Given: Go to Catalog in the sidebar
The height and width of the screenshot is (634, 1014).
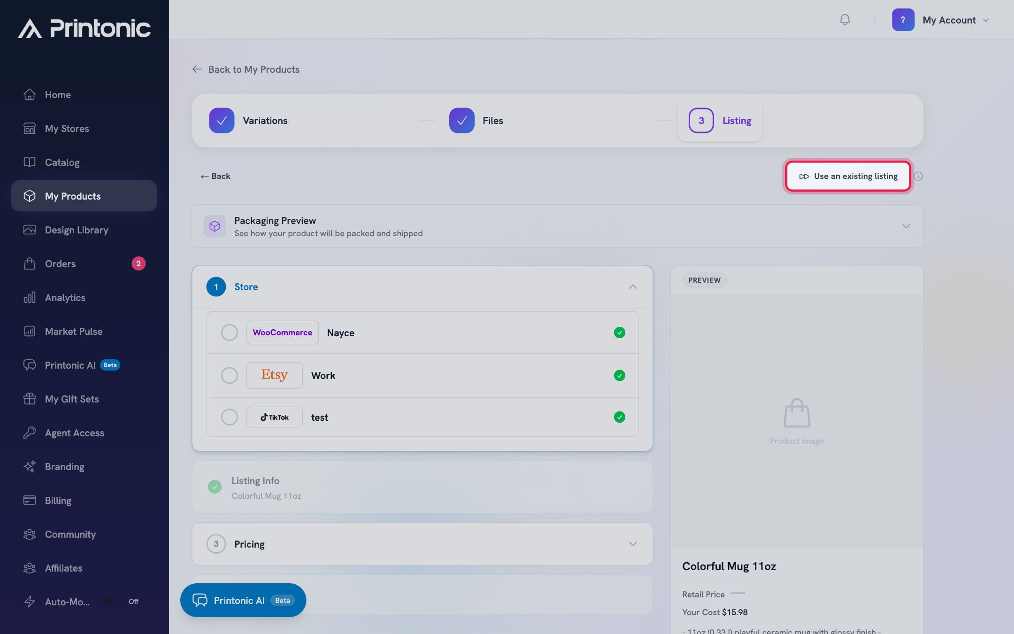Looking at the screenshot, I should click(x=84, y=162).
